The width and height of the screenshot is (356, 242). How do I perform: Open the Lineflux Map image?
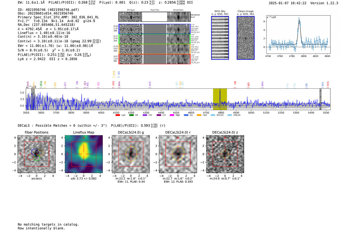coord(84,154)
